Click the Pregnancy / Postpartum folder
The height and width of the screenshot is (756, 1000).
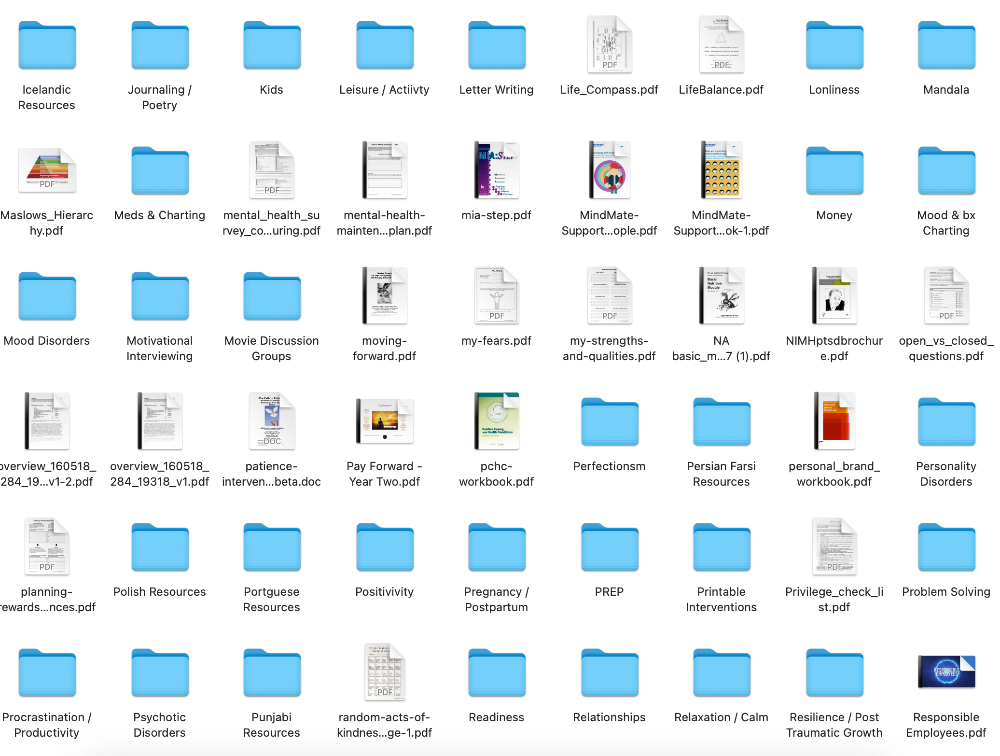pos(496,547)
